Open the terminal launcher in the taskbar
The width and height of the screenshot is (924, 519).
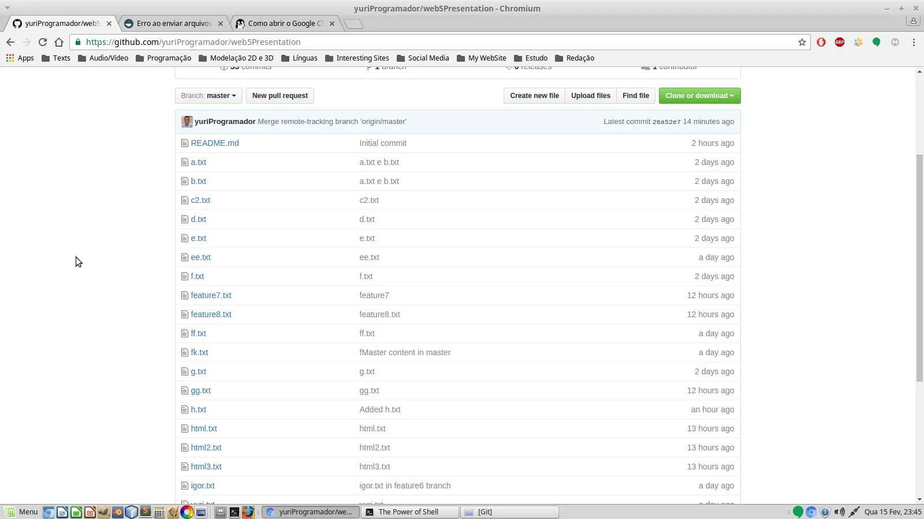coord(234,512)
